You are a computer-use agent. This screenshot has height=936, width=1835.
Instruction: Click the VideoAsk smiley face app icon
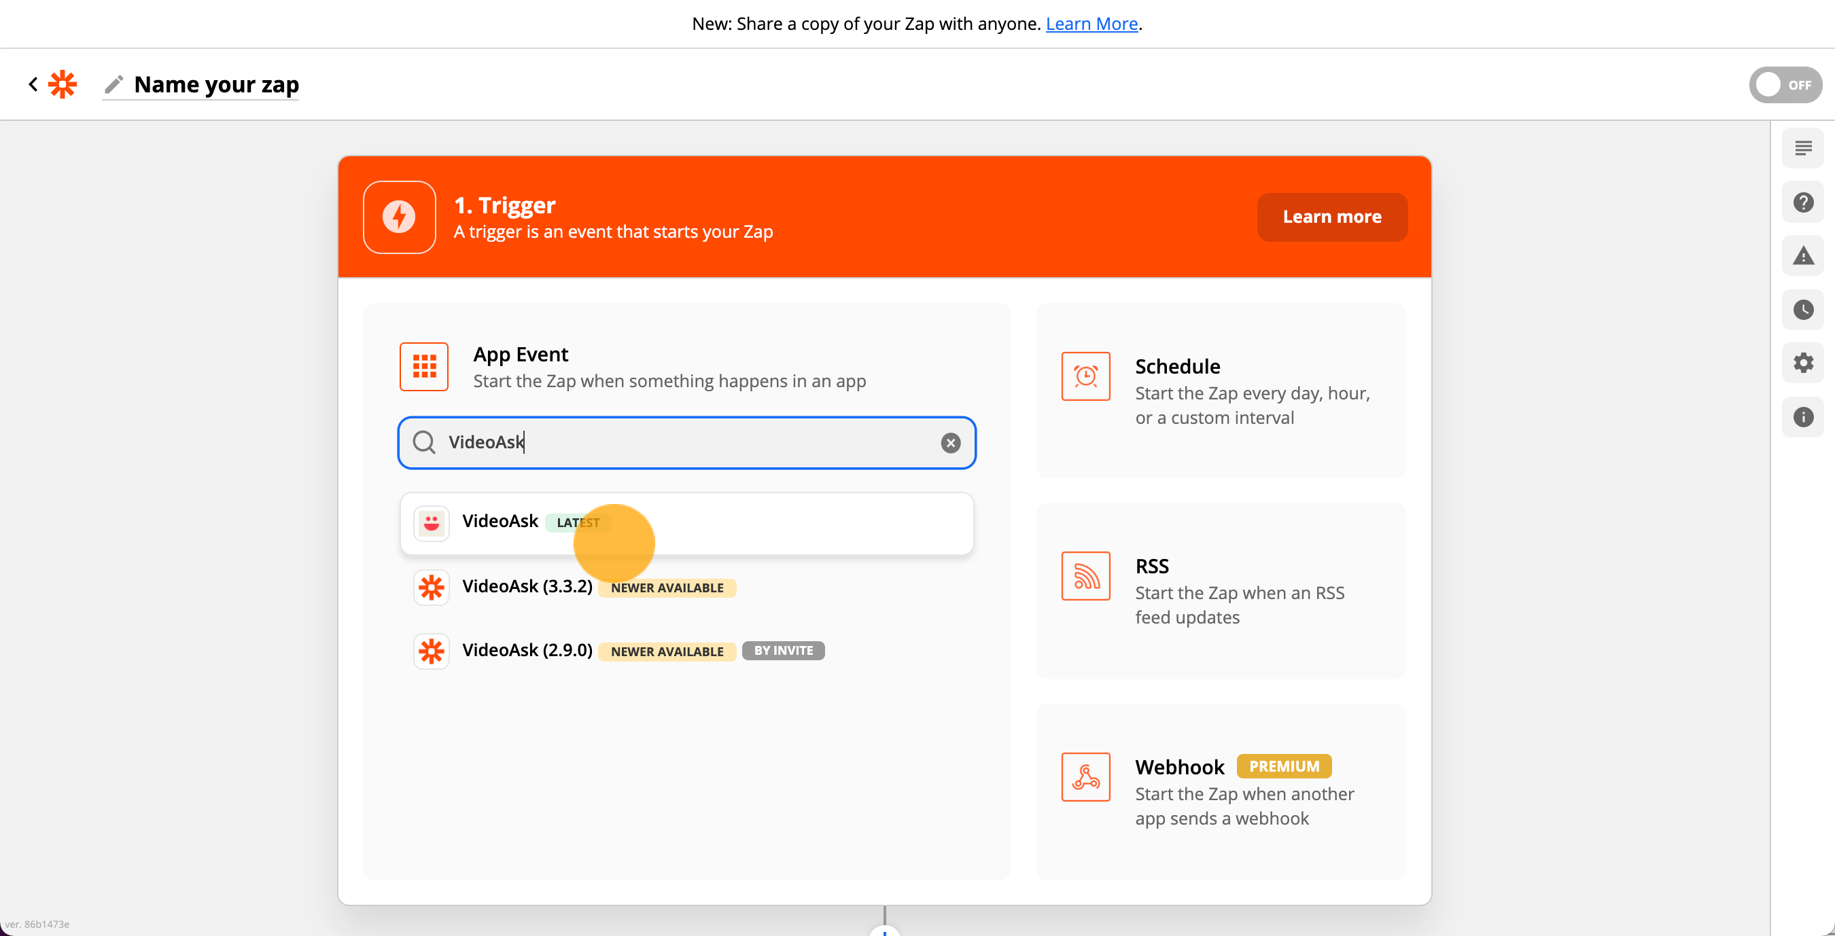point(432,523)
